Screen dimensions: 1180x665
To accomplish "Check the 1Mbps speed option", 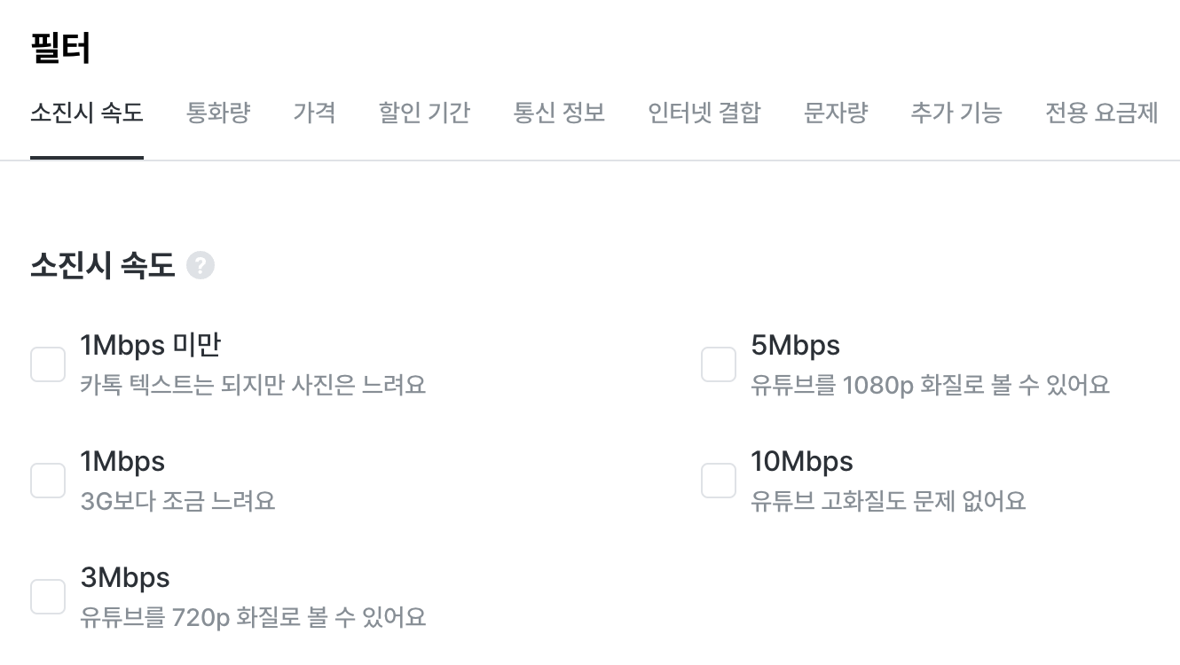I will coord(48,481).
